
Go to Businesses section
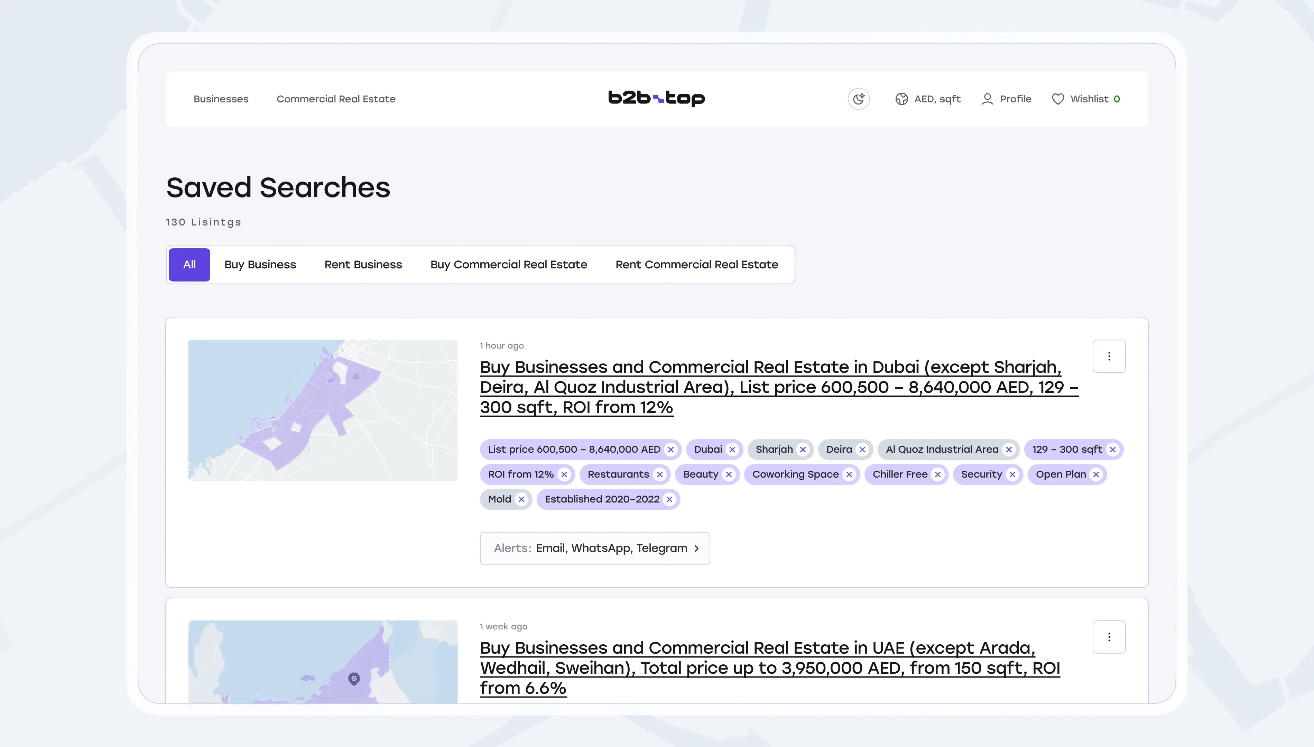[x=221, y=99]
